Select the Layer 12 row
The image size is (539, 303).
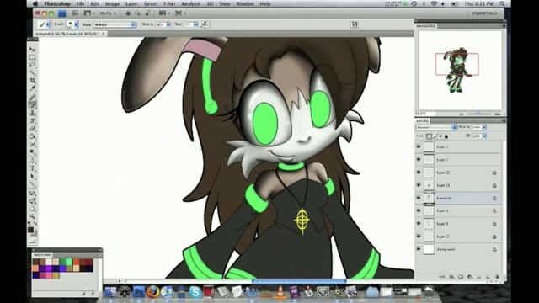458,173
